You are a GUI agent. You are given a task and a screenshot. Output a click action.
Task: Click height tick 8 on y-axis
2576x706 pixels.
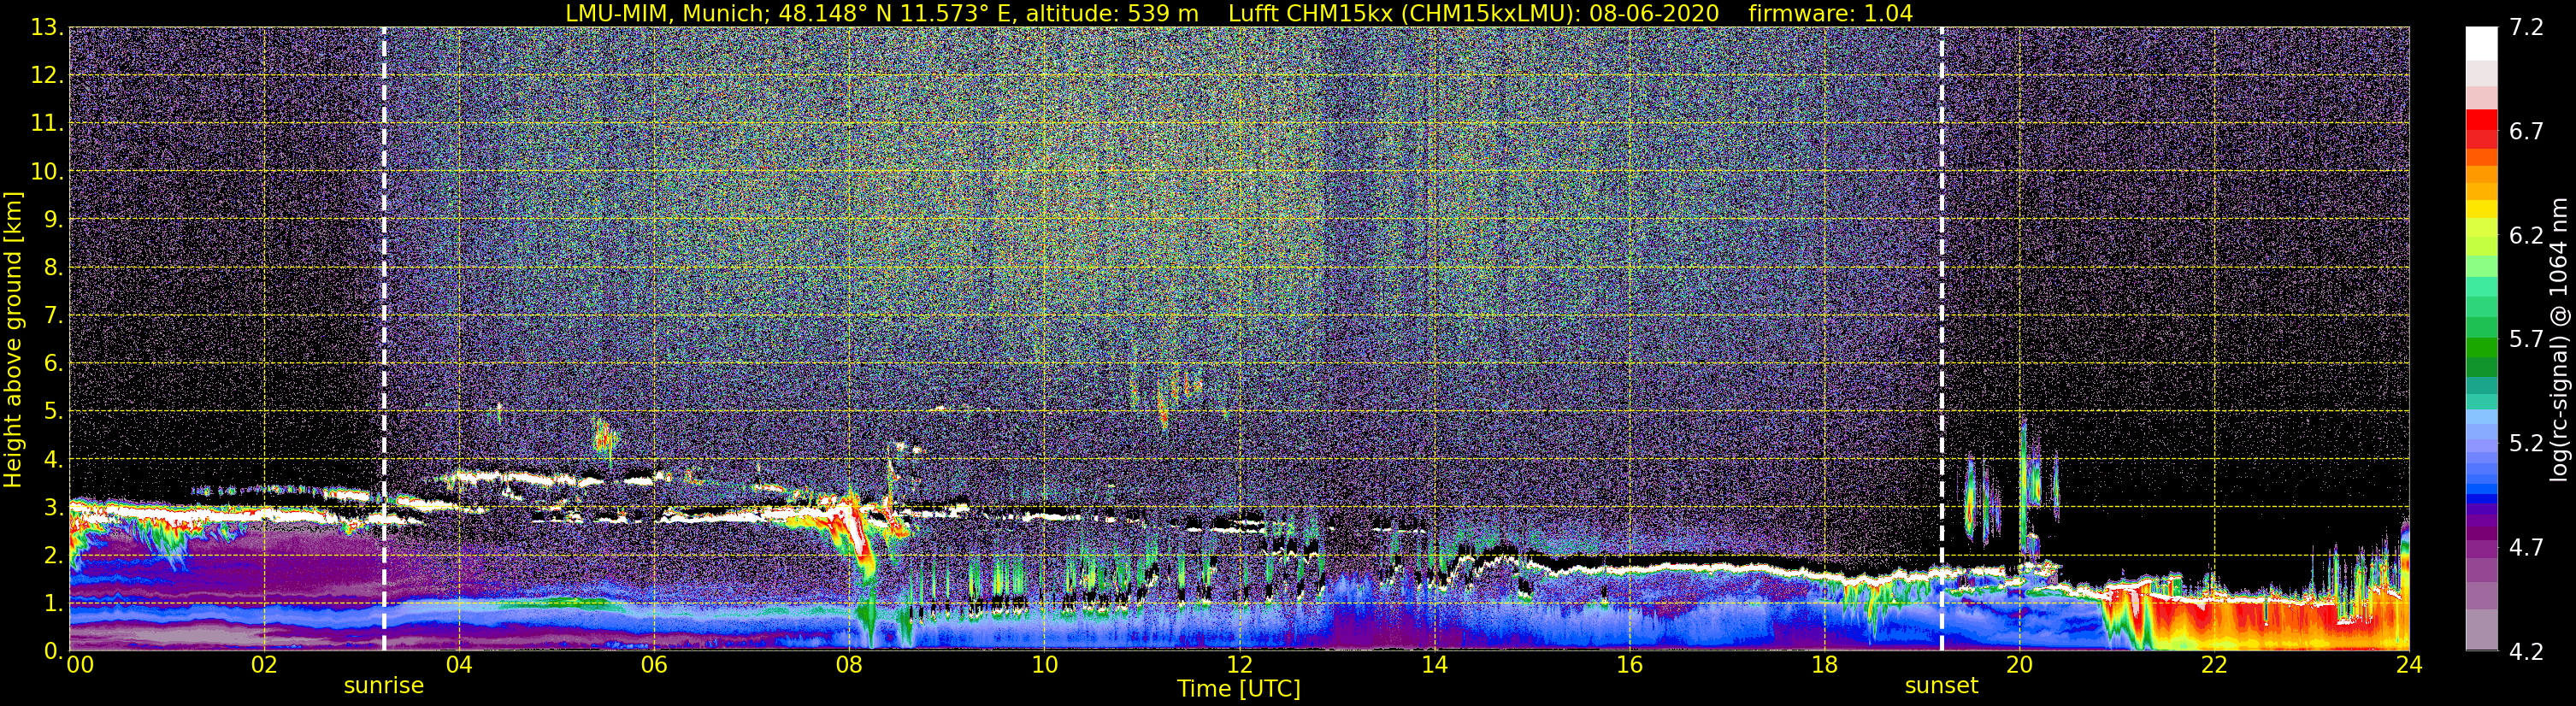pyautogui.click(x=53, y=268)
